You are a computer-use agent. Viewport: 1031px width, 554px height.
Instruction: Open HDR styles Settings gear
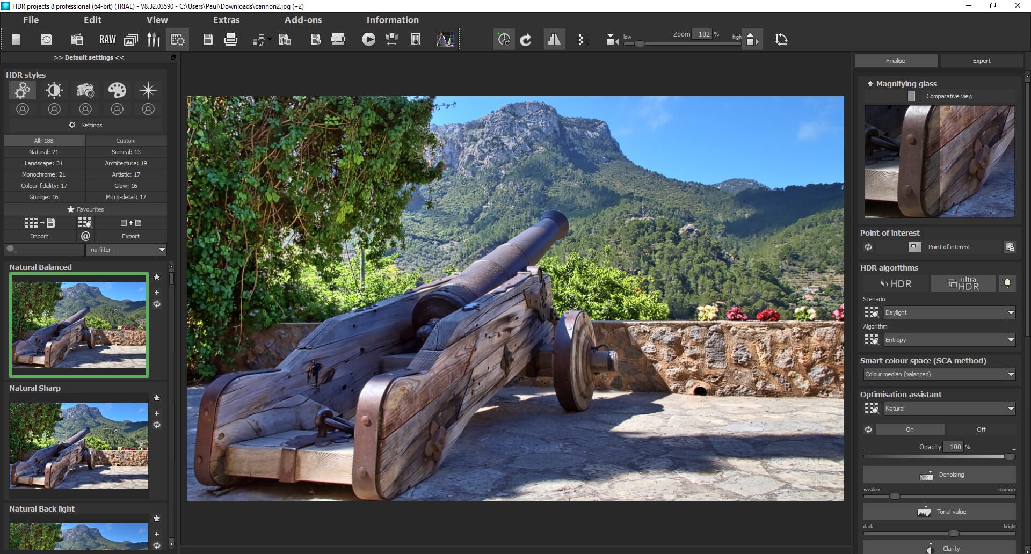coord(86,125)
